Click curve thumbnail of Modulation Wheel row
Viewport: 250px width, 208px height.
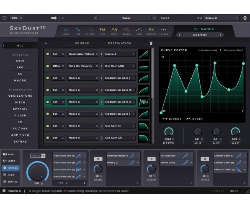coord(144,54)
